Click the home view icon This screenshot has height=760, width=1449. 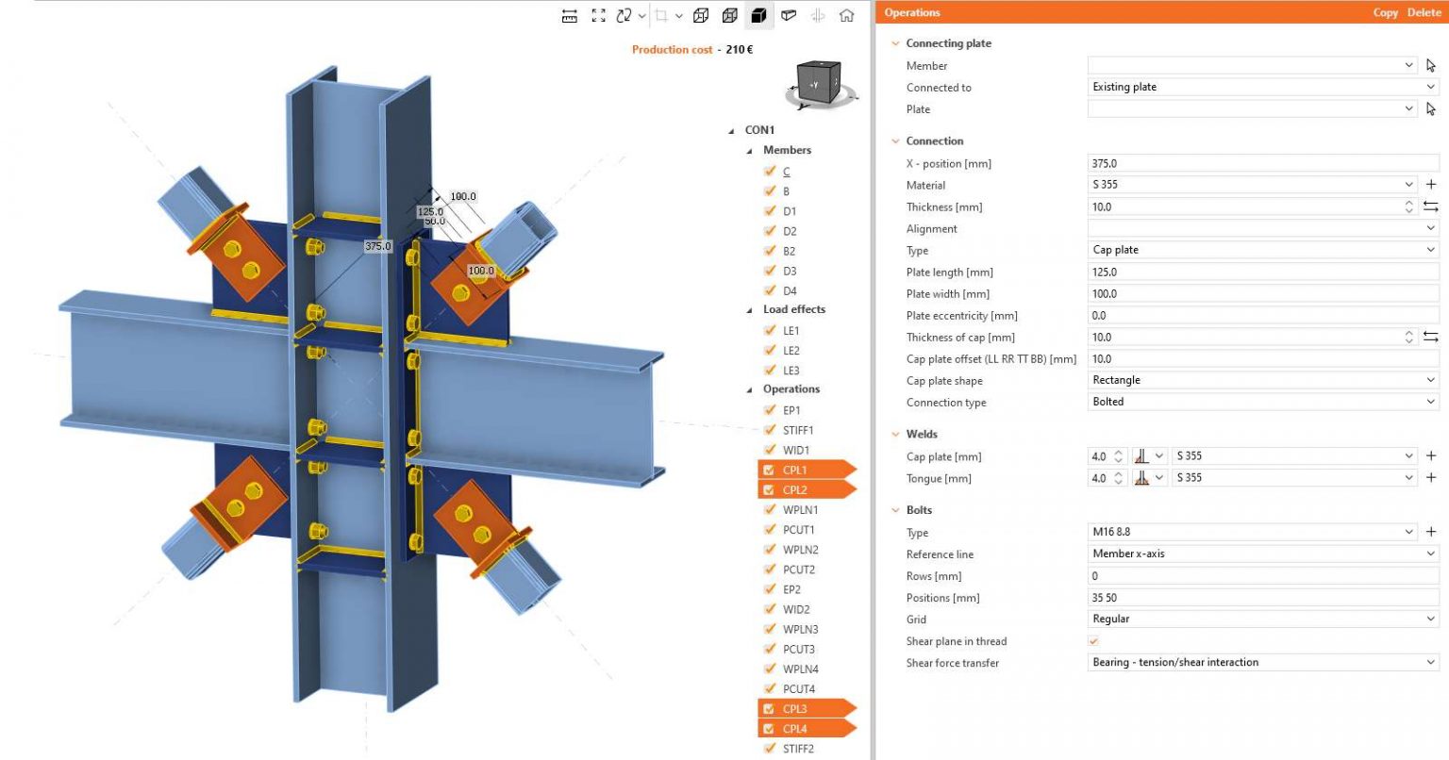coord(847,15)
